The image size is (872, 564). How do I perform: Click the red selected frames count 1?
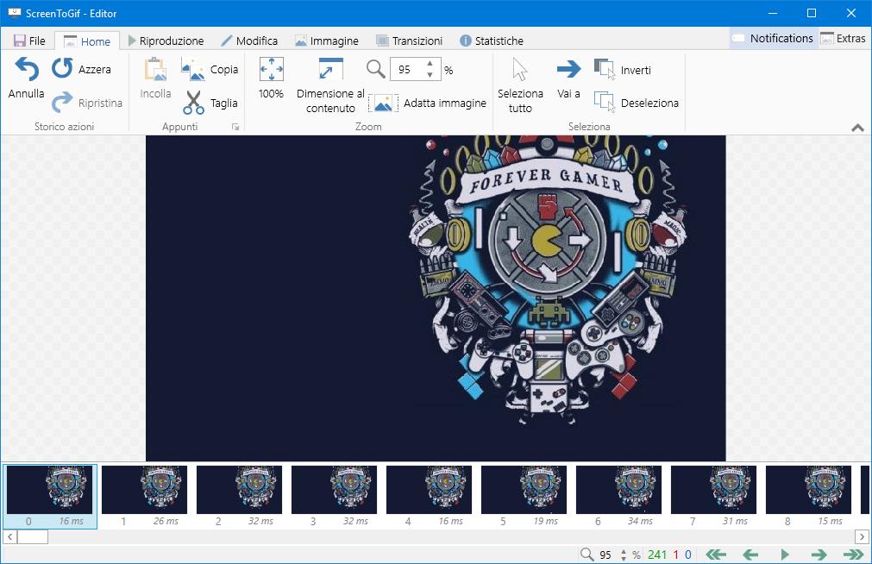pyautogui.click(x=675, y=555)
